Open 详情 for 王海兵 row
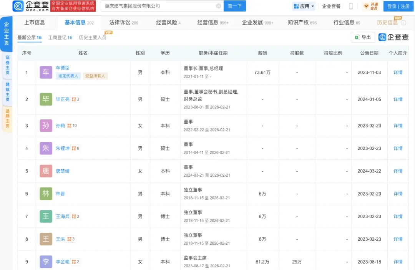The width and height of the screenshot is (415, 270). (398, 216)
